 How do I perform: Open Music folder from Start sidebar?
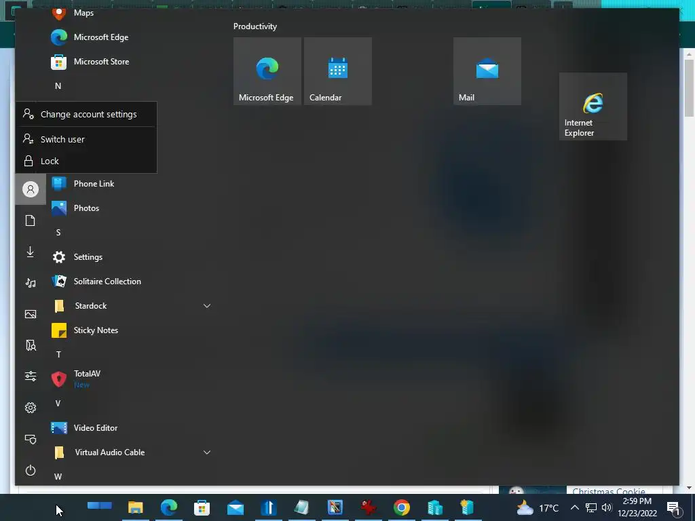tap(31, 283)
